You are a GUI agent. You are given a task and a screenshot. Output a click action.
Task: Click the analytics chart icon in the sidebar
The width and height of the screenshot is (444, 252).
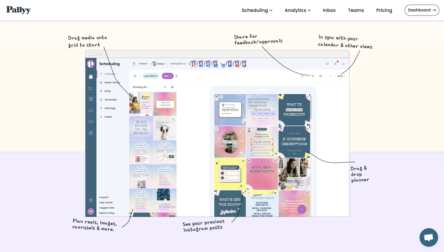[x=91, y=88]
